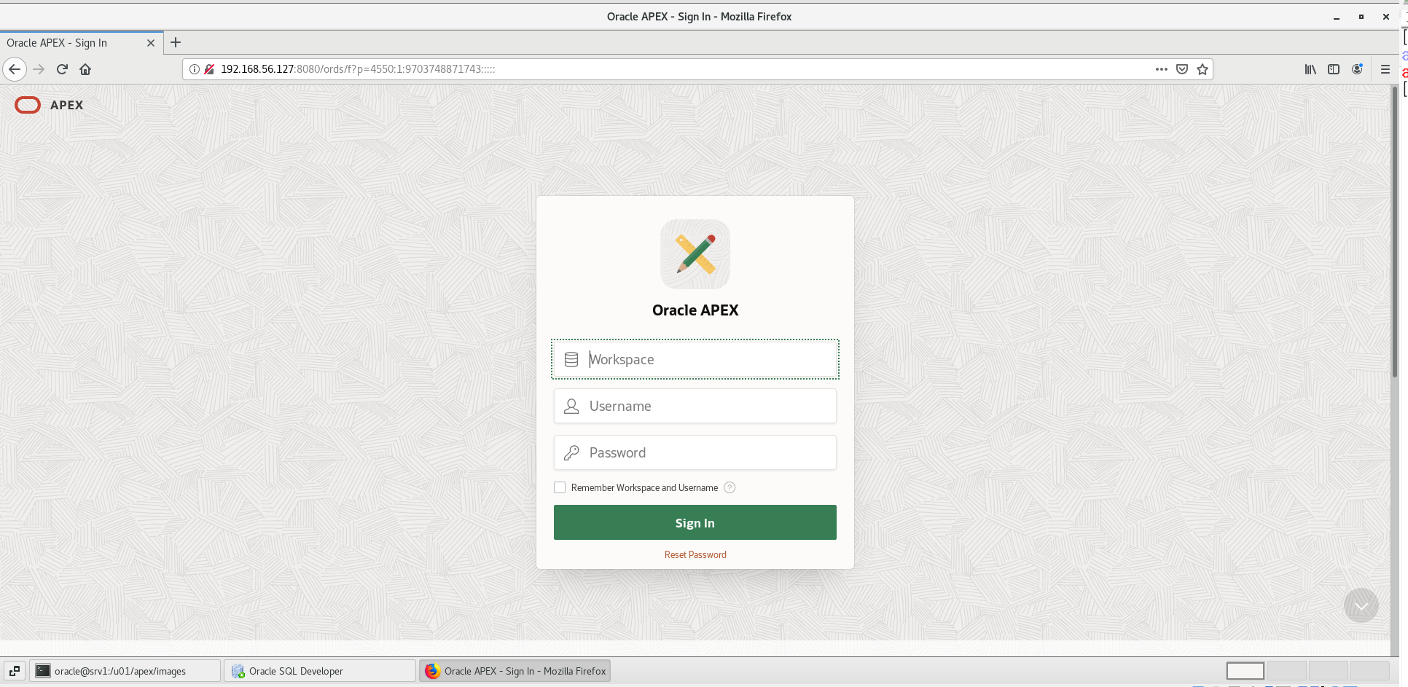Click the green Sign In button

tap(695, 522)
